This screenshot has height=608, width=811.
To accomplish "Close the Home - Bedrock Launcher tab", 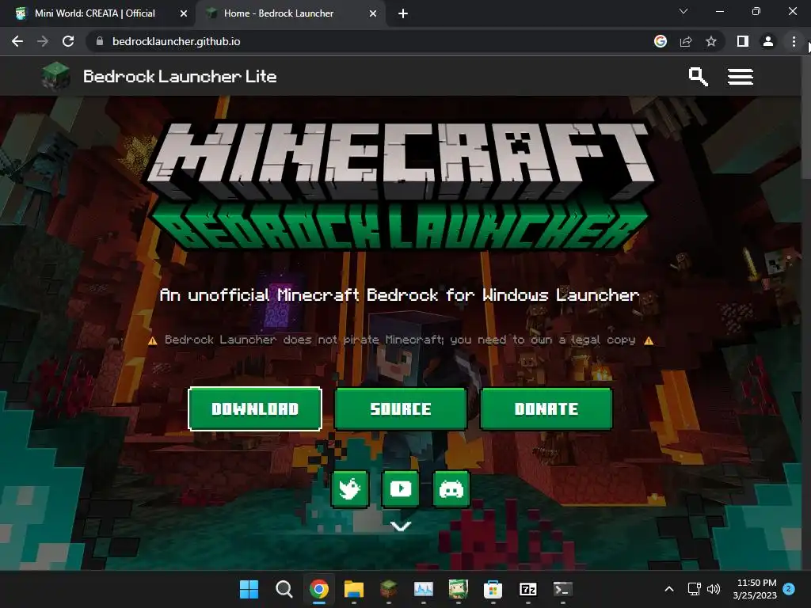I will (x=373, y=13).
